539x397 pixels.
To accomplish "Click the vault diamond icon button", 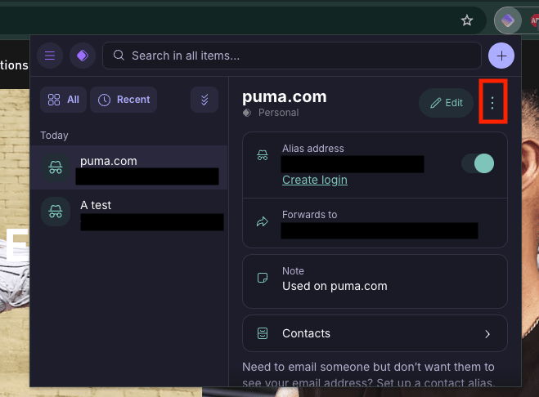I will [x=83, y=56].
